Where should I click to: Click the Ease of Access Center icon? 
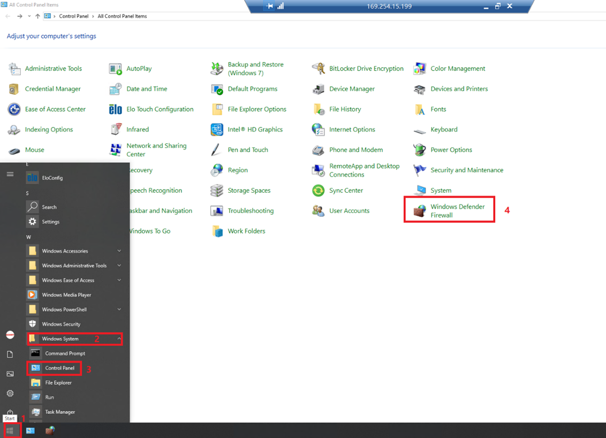pos(14,109)
